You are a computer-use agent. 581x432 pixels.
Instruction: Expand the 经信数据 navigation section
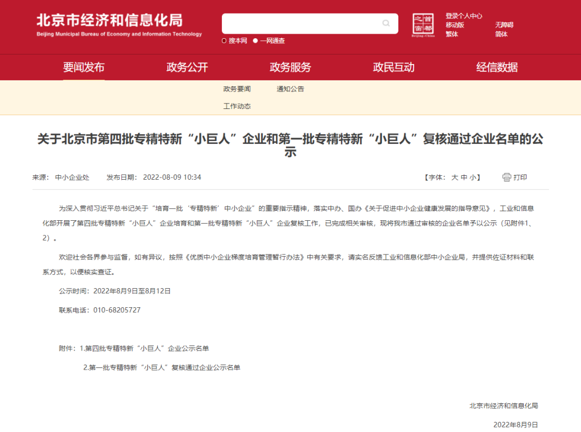click(x=497, y=67)
